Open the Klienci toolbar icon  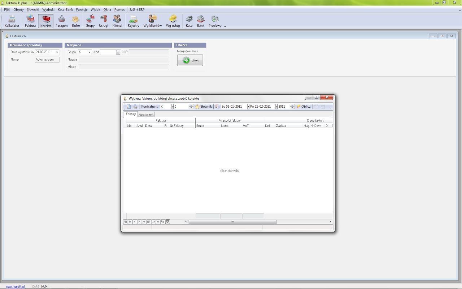coord(117,21)
